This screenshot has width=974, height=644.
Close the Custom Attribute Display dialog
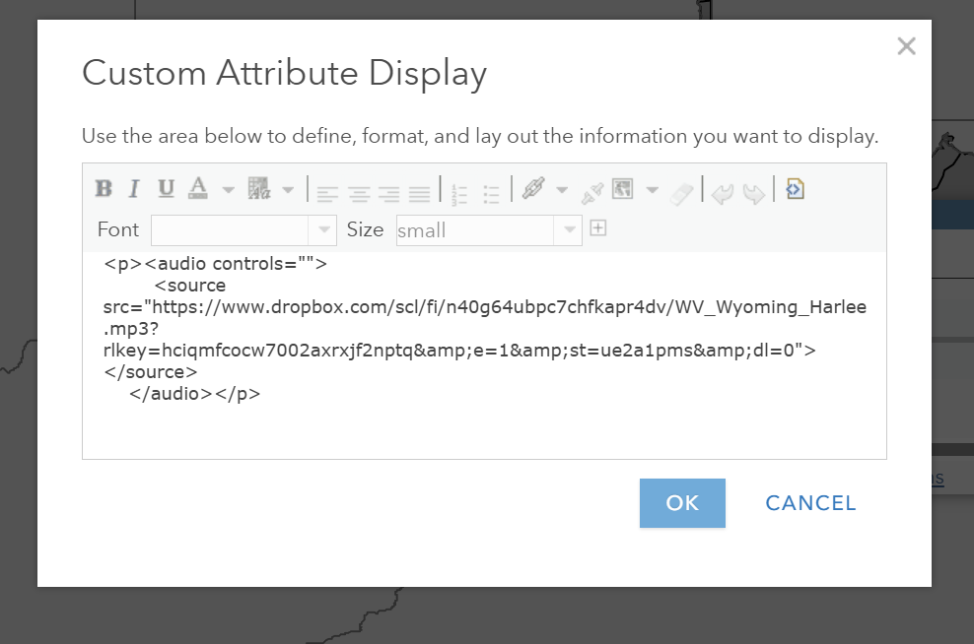tap(906, 46)
